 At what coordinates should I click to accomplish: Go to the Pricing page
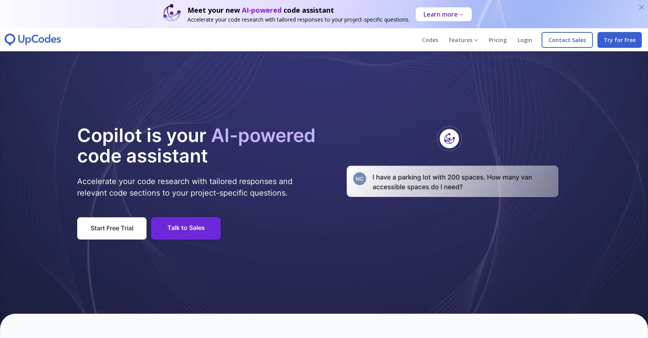click(x=498, y=40)
